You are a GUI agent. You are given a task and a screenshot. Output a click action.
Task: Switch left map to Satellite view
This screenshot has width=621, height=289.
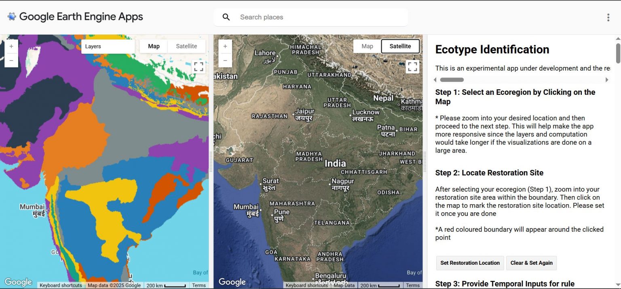click(186, 46)
